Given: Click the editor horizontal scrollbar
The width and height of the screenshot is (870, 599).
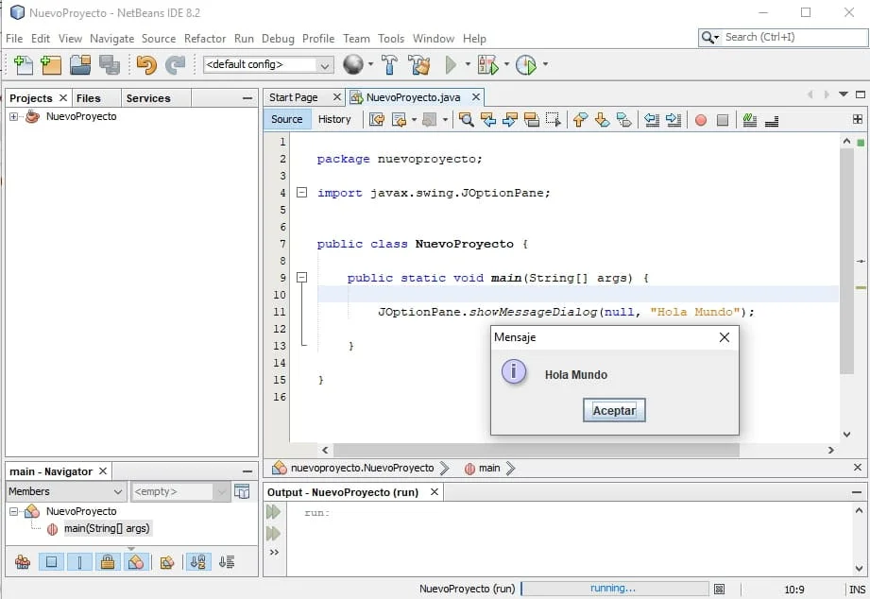Looking at the screenshot, I should tap(536, 451).
